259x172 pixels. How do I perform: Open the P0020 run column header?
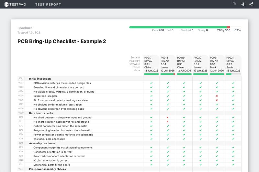[x=200, y=64]
